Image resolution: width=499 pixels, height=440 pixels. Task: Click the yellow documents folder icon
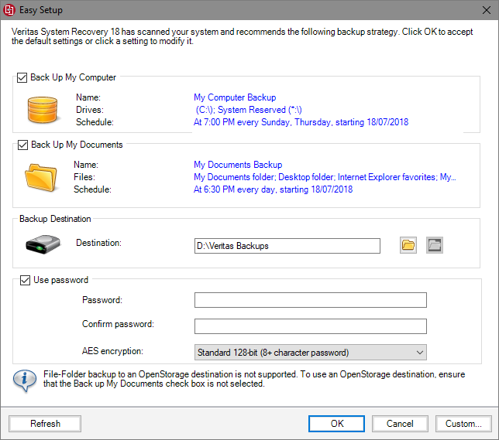(41, 178)
